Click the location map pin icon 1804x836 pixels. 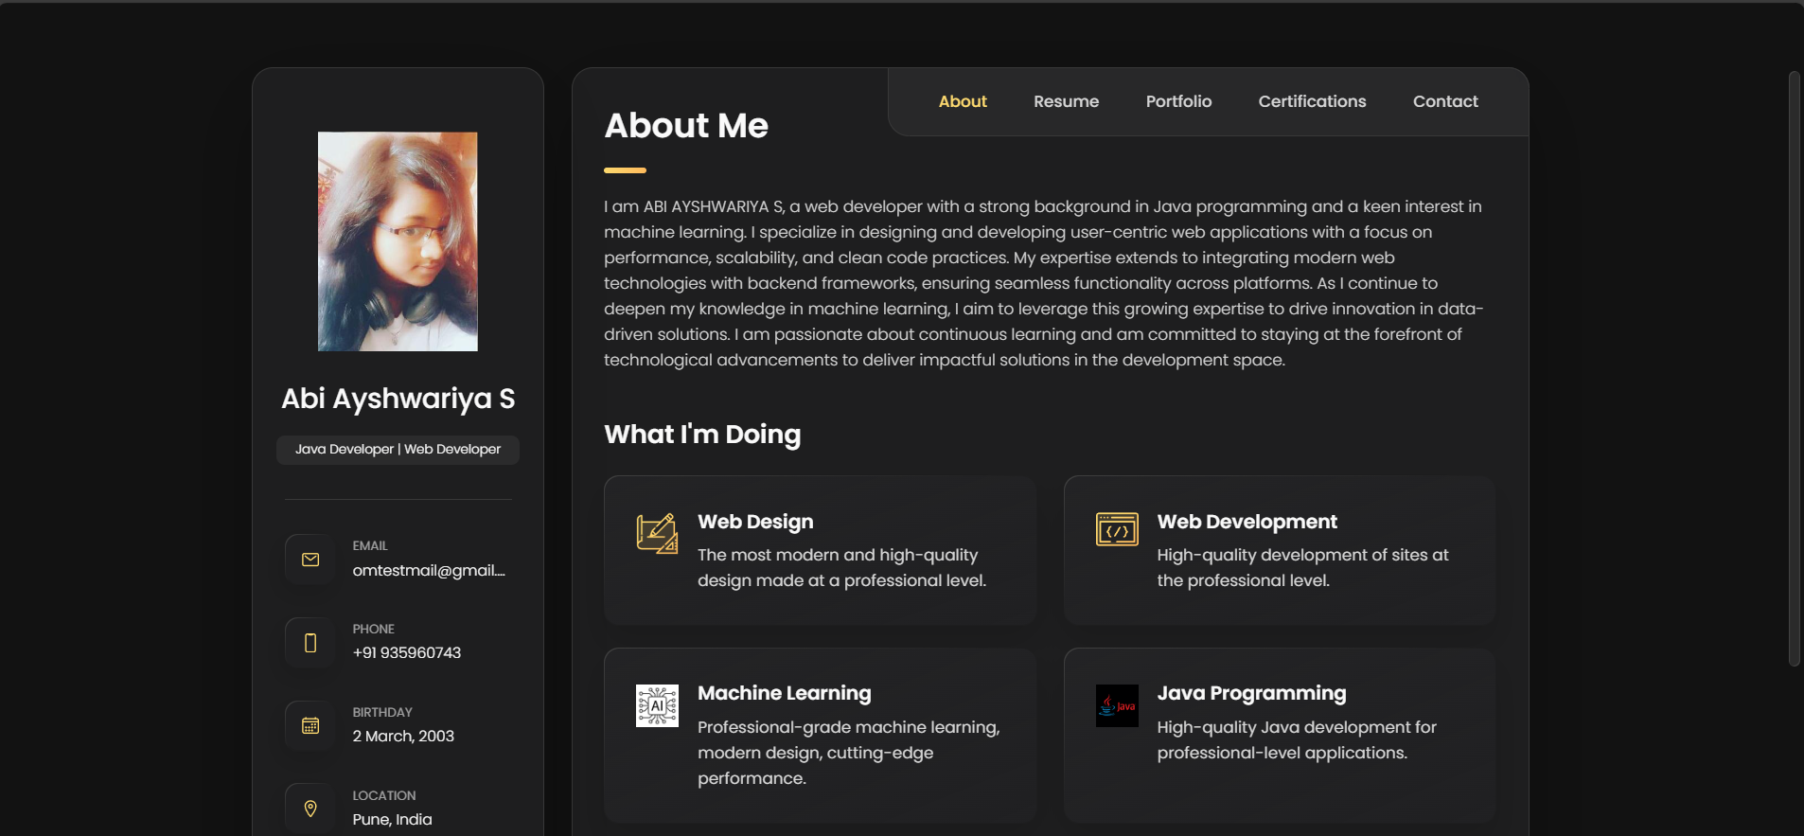310,809
